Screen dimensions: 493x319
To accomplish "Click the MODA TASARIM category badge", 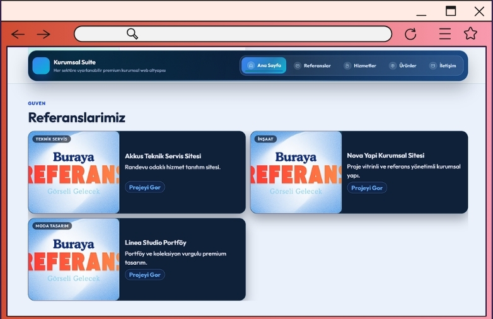I will pyautogui.click(x=52, y=226).
